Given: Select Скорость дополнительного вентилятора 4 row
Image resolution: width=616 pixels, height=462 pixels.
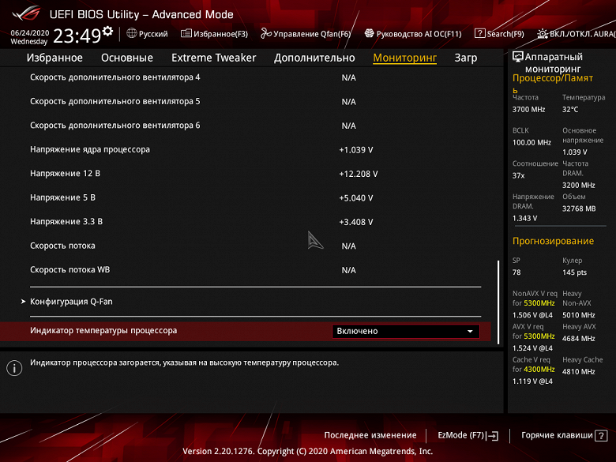Looking at the screenshot, I should tap(245, 77).
